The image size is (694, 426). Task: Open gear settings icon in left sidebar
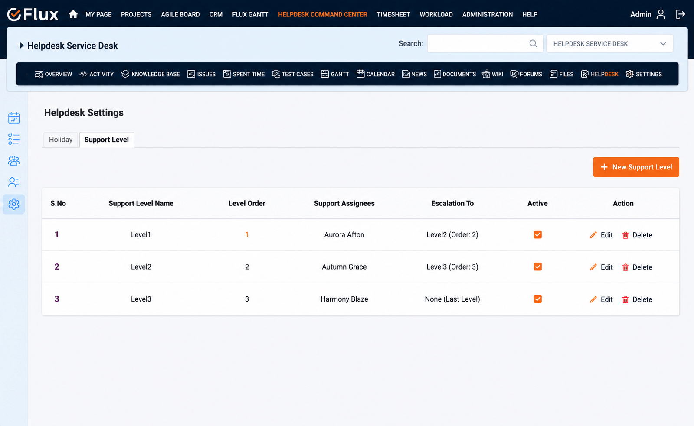(x=14, y=204)
